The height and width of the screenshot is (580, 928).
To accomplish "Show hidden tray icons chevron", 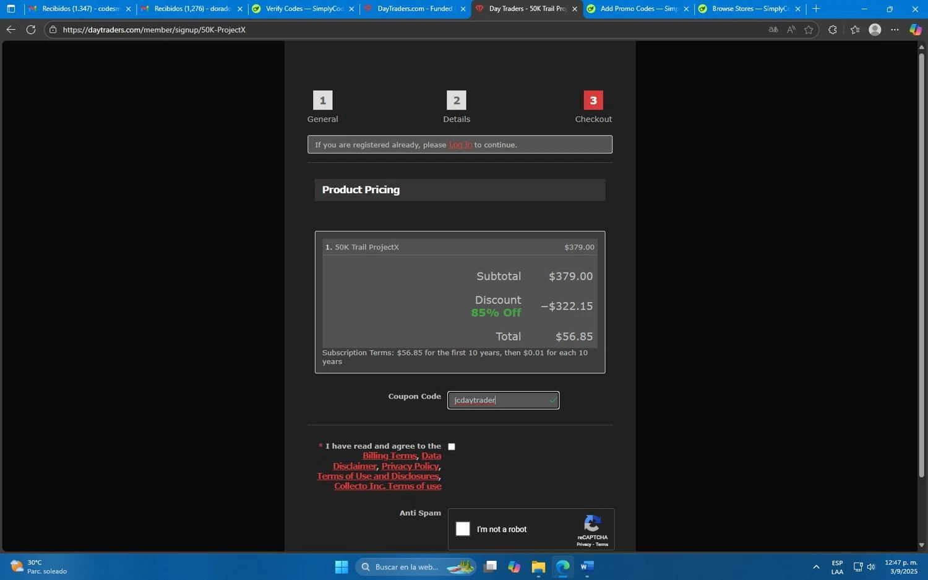I will click(816, 567).
